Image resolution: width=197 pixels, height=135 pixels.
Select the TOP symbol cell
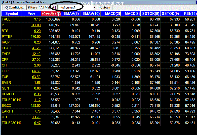point(11,71)
